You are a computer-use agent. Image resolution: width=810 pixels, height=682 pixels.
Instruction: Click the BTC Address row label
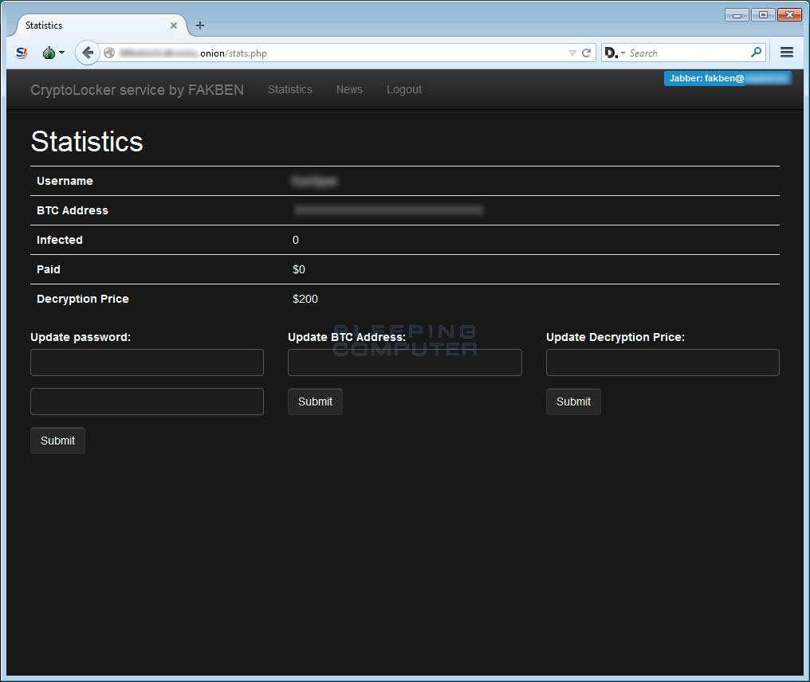coord(73,210)
